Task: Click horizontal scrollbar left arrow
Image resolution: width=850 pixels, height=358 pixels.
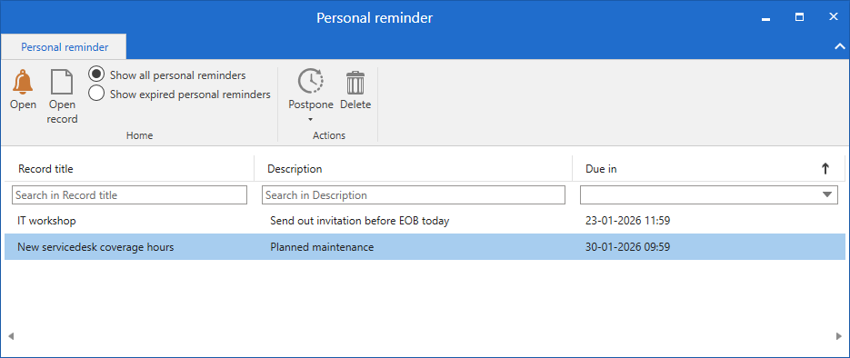Action: pyautogui.click(x=11, y=336)
